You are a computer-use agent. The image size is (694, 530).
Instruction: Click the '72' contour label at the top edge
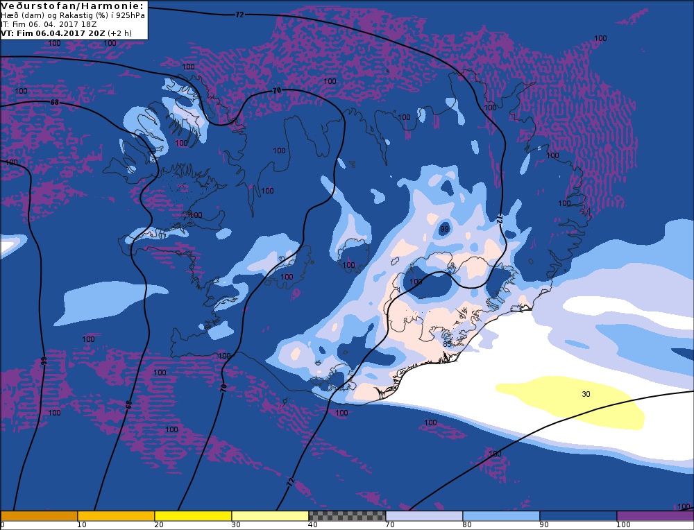(x=239, y=15)
